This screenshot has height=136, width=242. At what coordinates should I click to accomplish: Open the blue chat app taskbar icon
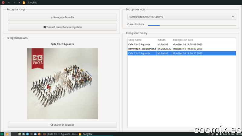point(35,134)
